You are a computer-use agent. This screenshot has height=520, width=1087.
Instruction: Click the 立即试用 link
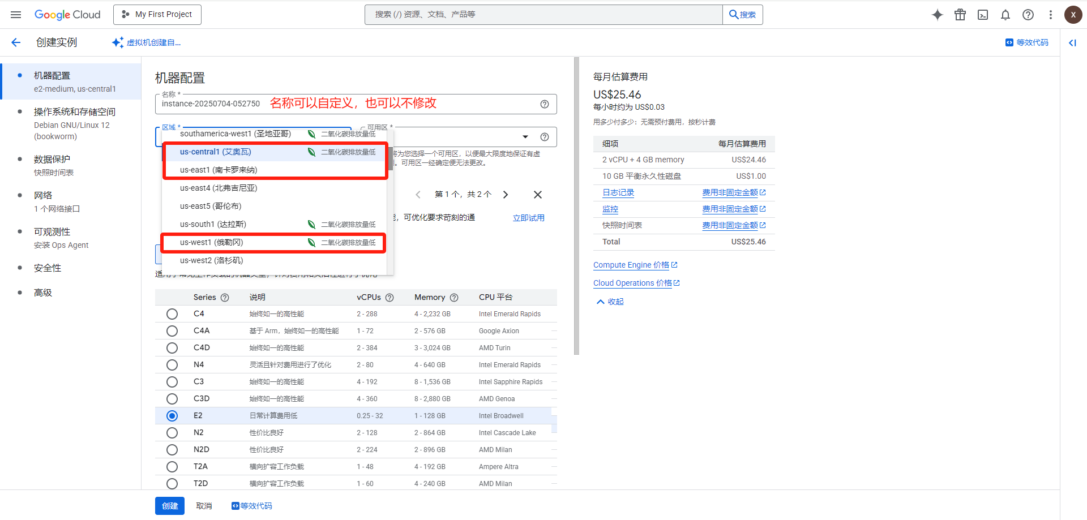[529, 218]
